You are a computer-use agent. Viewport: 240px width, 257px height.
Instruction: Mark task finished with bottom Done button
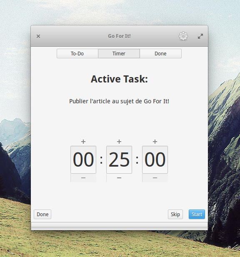(x=42, y=214)
